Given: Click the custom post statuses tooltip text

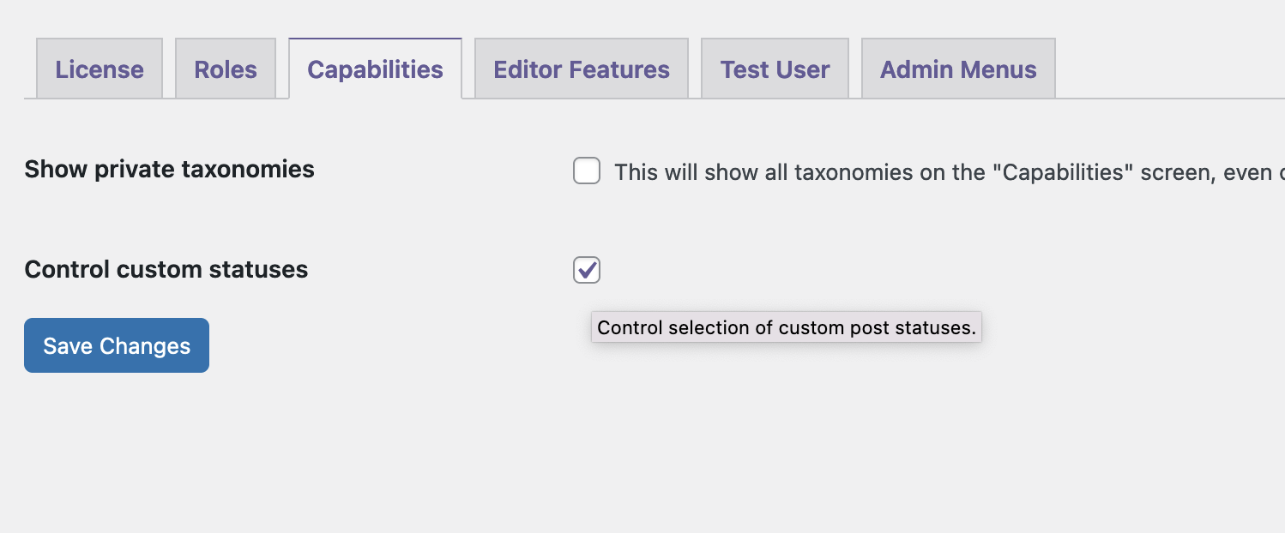Looking at the screenshot, I should [786, 327].
